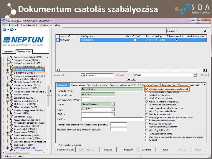Click the Frissítés button
The width and height of the screenshot is (212, 159).
pyautogui.click(x=171, y=31)
